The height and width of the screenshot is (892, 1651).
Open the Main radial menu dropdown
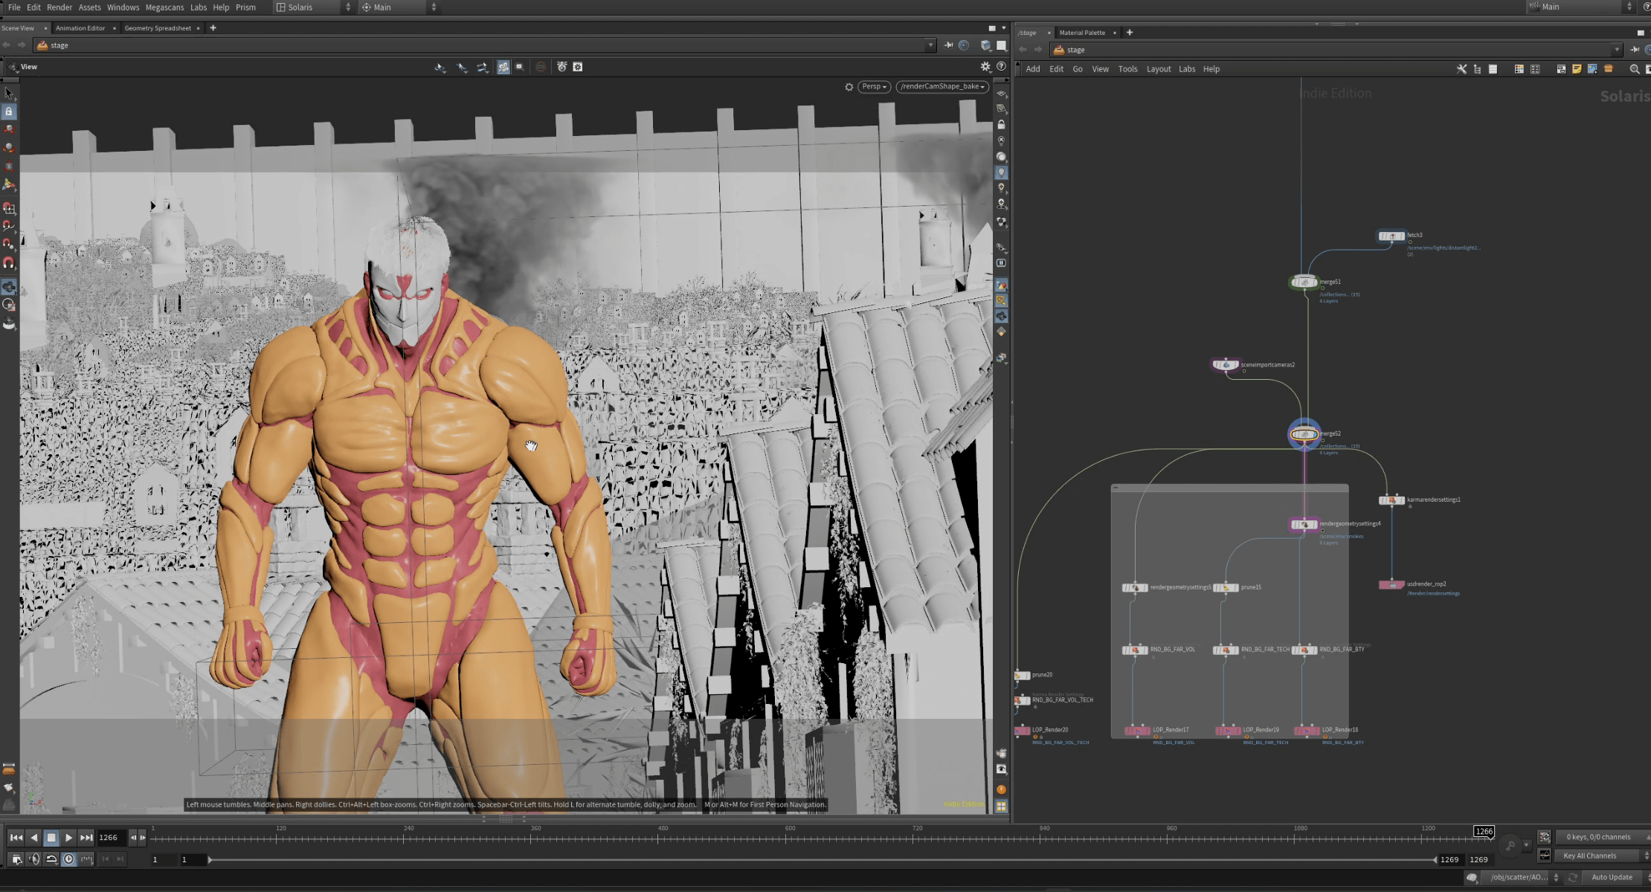pos(399,7)
